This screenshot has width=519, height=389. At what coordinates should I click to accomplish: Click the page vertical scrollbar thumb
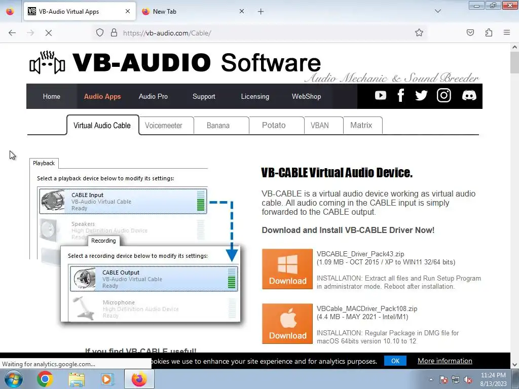click(514, 62)
